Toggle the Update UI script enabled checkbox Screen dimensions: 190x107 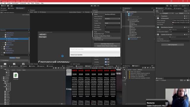tap(160, 34)
